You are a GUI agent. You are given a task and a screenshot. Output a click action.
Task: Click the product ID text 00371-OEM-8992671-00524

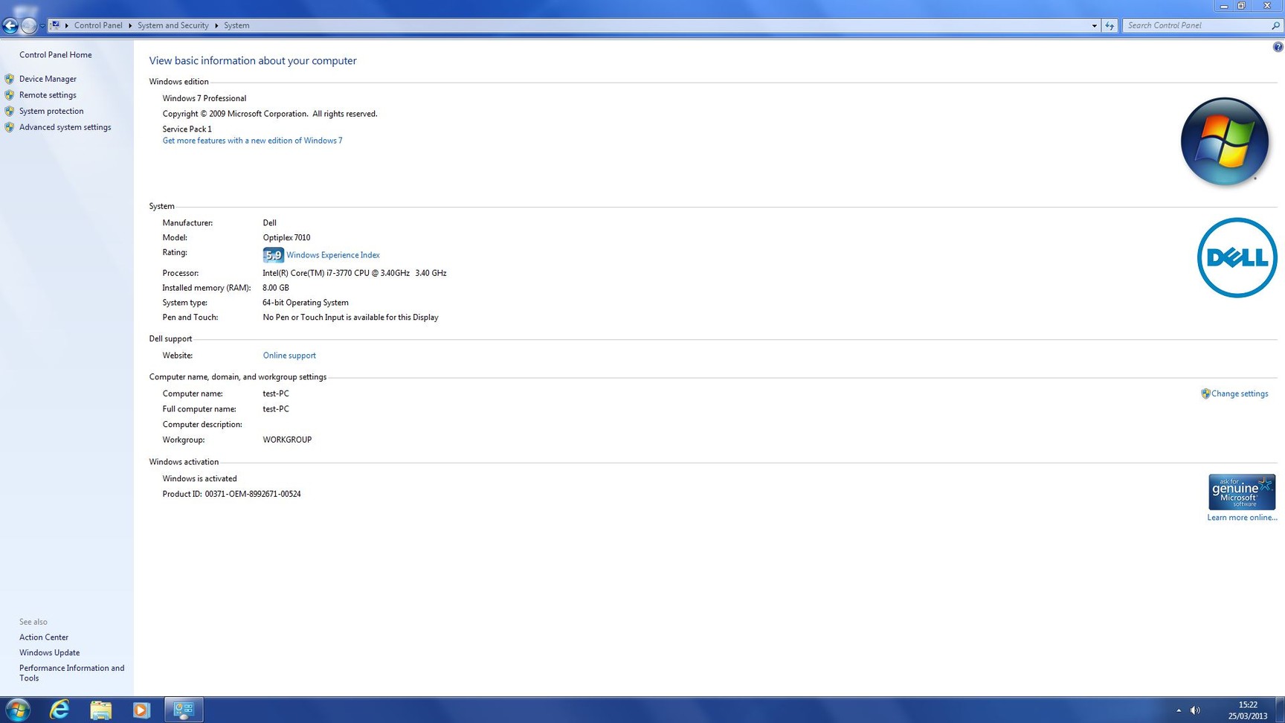[253, 494]
